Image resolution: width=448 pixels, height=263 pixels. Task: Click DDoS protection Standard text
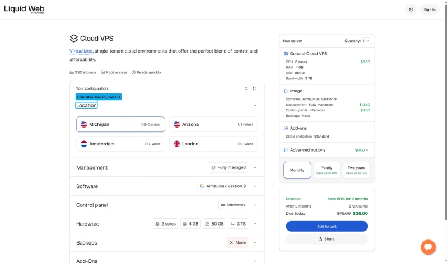coord(307,137)
